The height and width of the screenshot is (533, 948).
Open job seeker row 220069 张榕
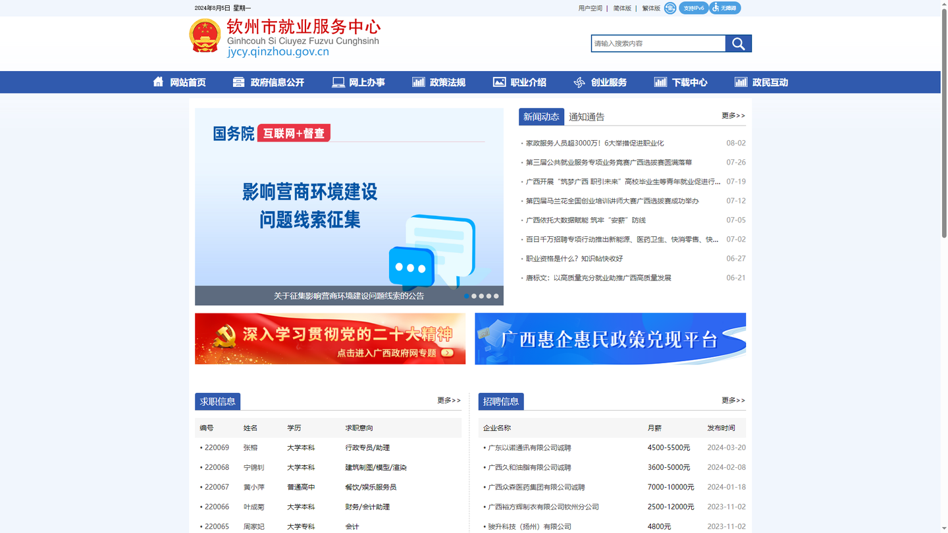328,447
